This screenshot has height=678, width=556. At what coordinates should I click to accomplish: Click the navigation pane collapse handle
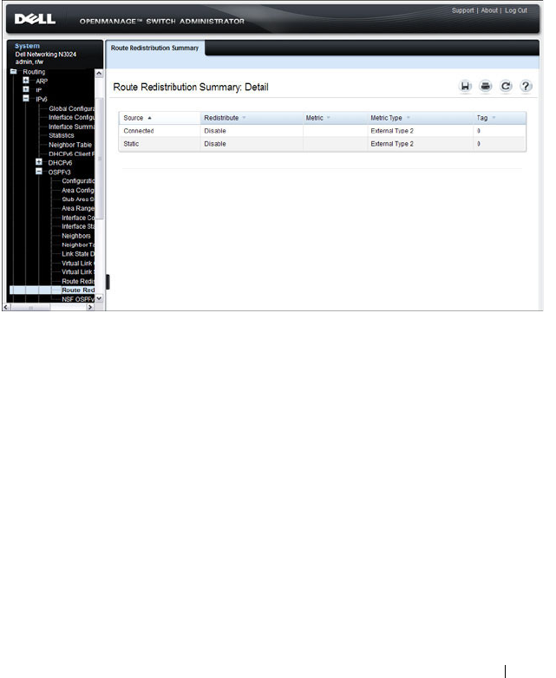108,282
